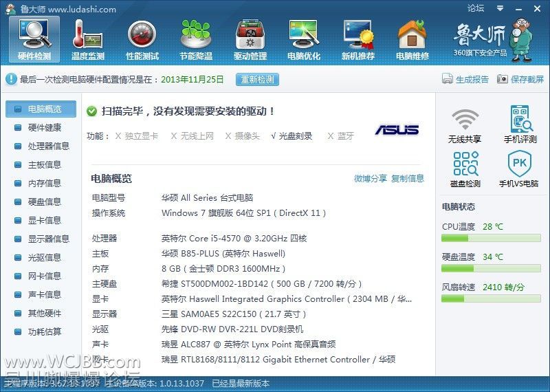Select 硬件健康 in the left sidebar

pyautogui.click(x=44, y=127)
